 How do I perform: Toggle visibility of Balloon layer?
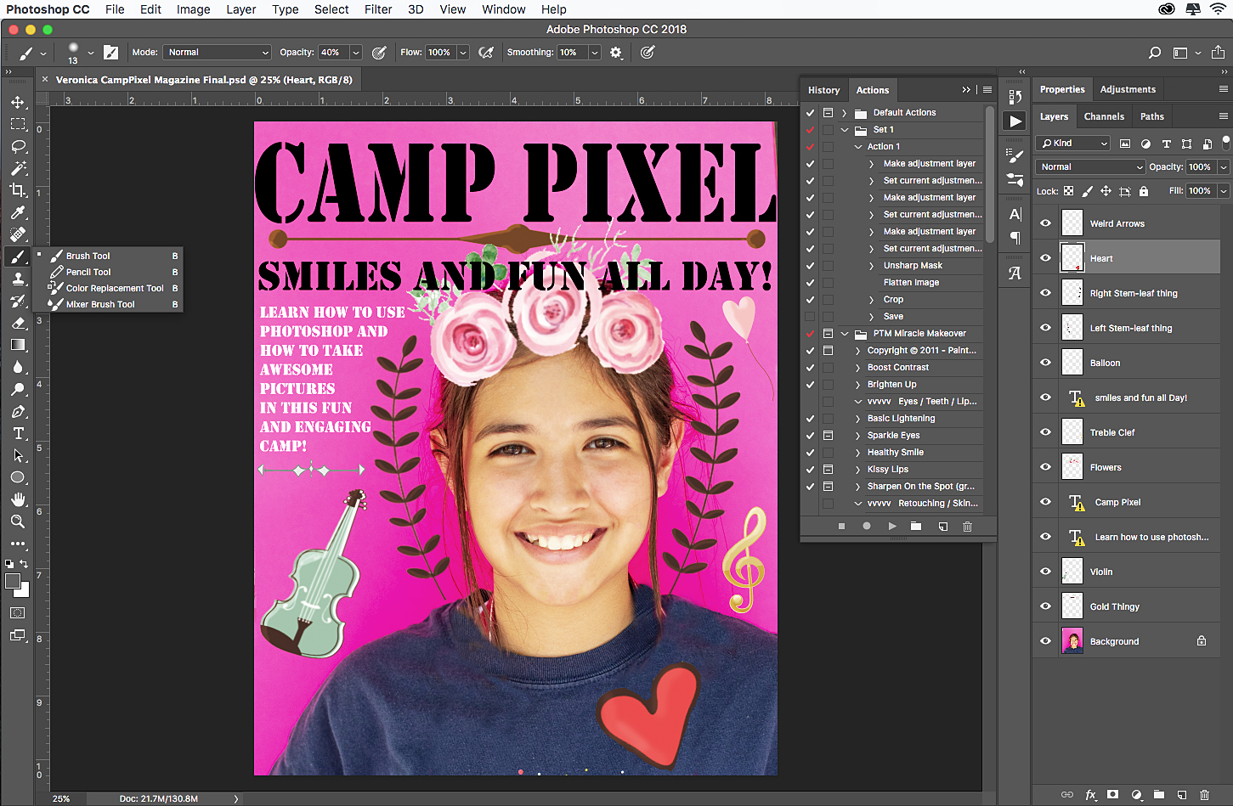tap(1046, 363)
